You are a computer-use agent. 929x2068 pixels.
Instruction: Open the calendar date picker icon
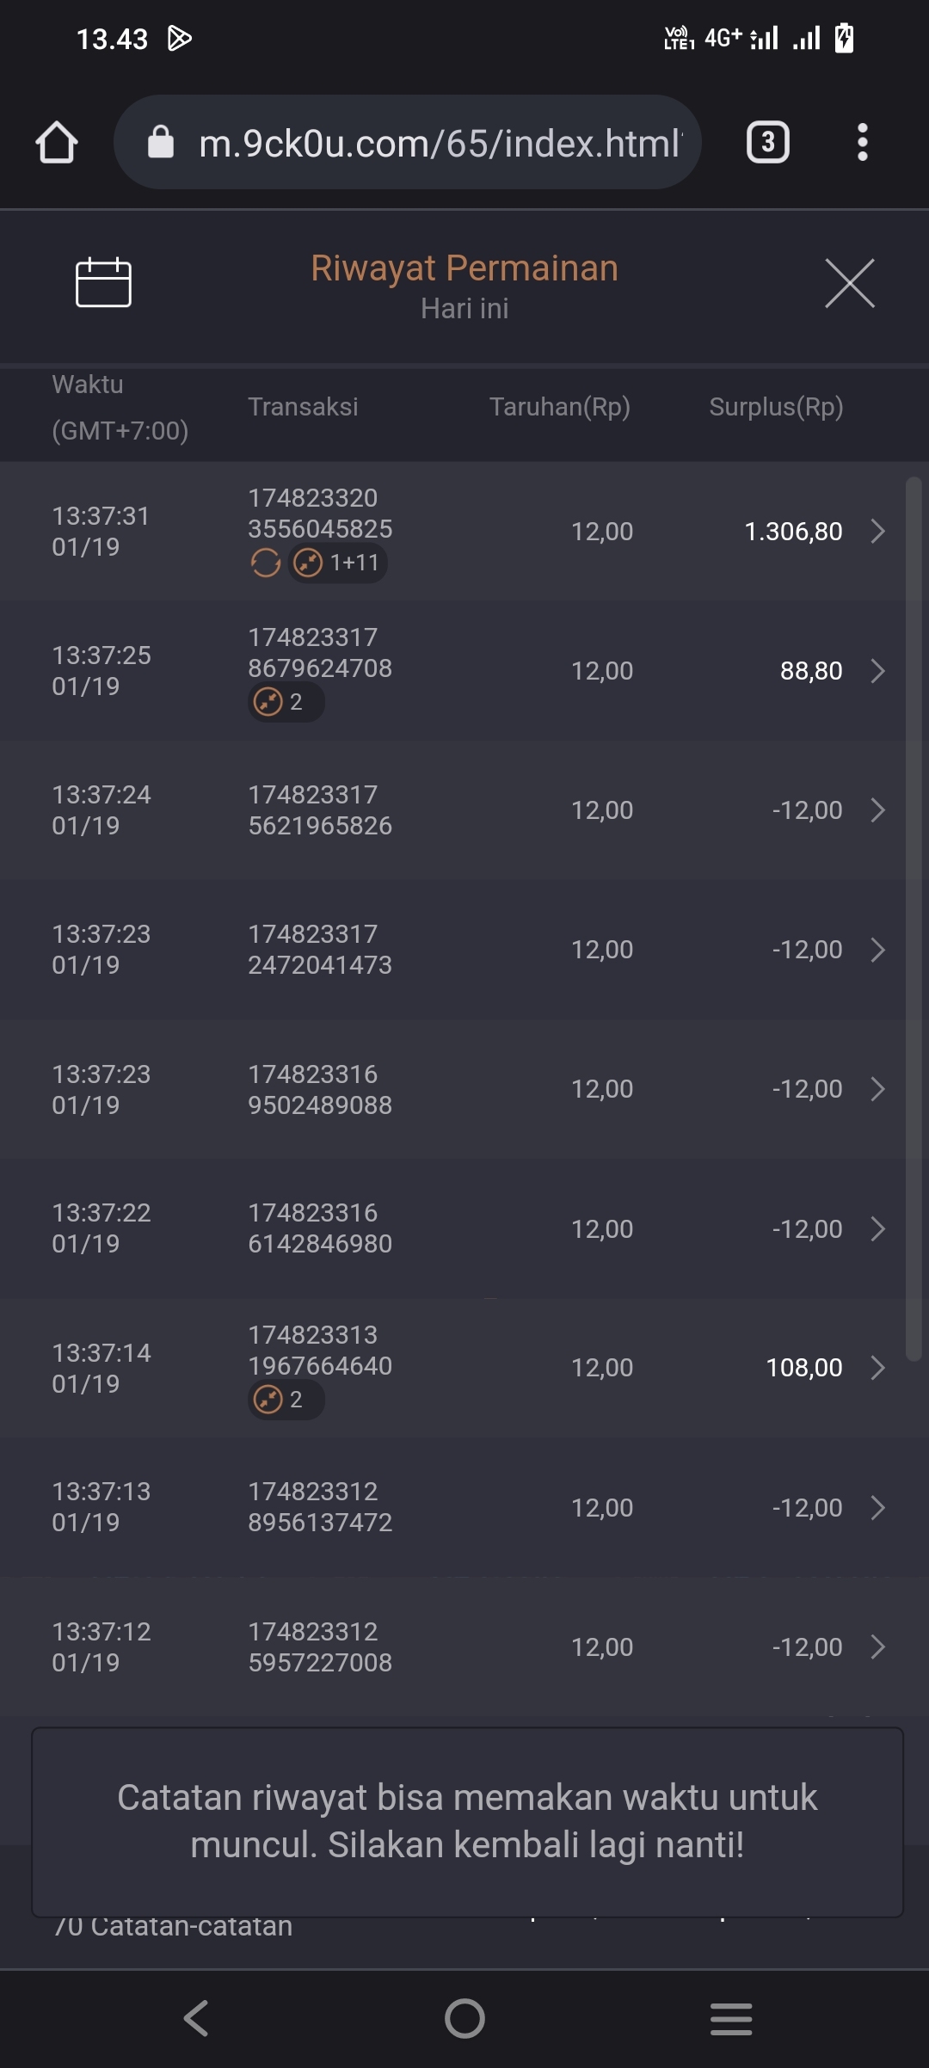tap(103, 282)
